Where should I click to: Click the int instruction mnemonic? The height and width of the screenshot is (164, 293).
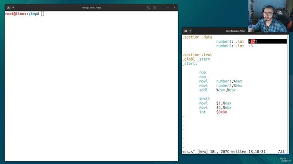(x=202, y=112)
